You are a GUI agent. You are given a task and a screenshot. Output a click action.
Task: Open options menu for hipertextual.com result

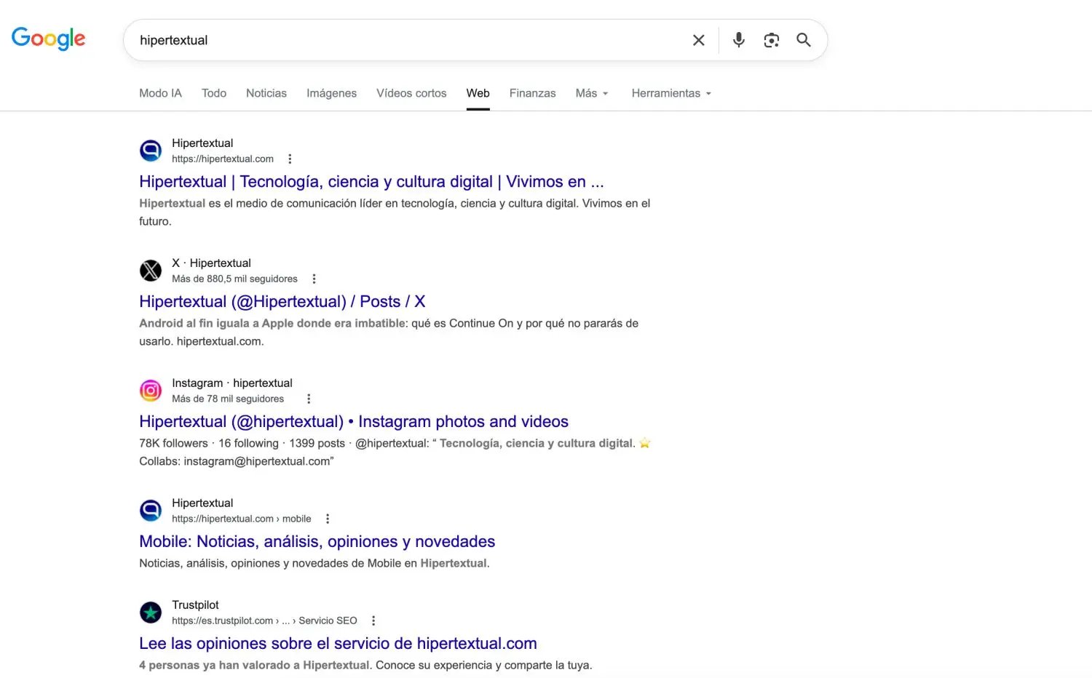click(290, 159)
